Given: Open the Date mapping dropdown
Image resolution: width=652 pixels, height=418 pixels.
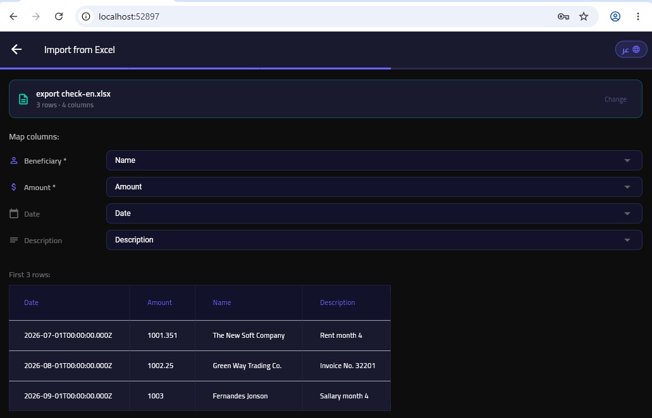Looking at the screenshot, I should pos(374,213).
